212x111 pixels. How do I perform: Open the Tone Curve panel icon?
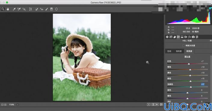171,37
